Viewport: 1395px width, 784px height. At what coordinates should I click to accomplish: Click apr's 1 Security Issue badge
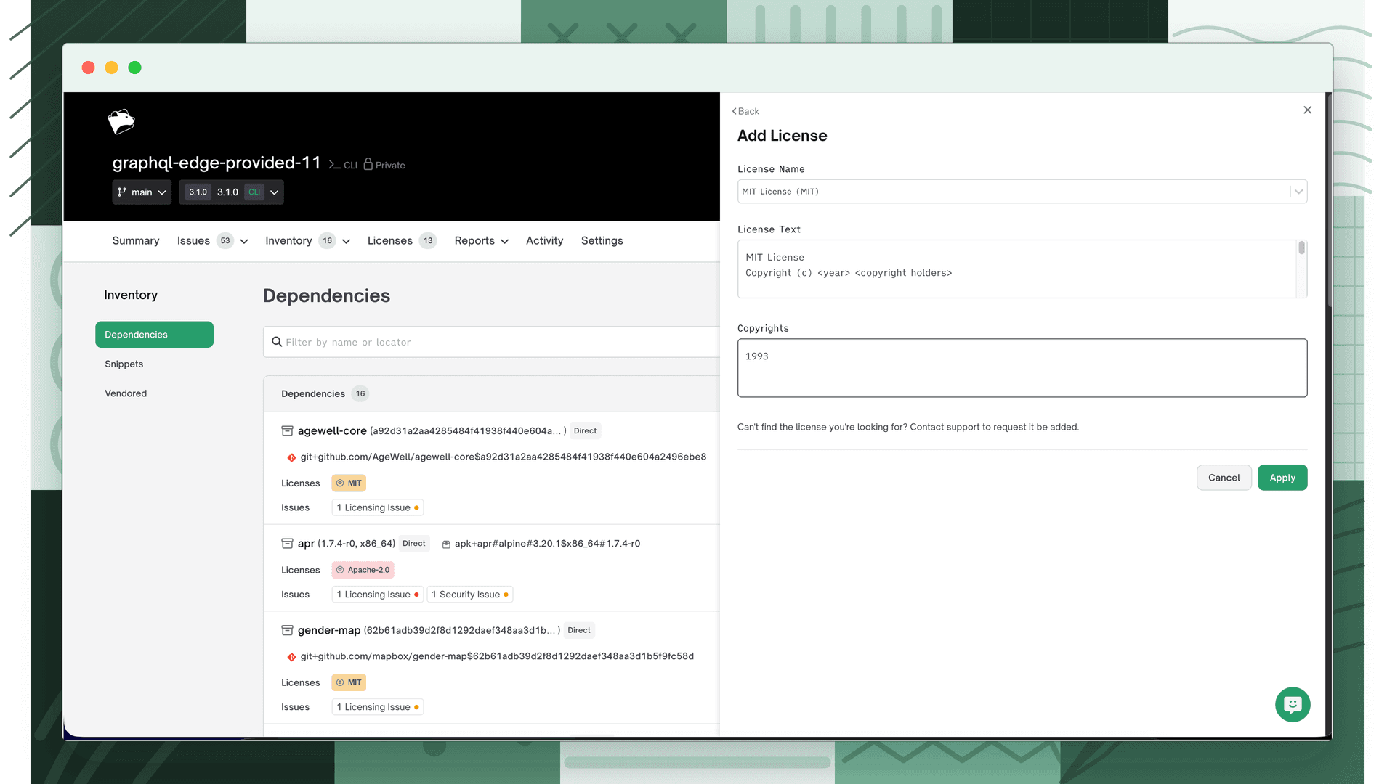470,595
